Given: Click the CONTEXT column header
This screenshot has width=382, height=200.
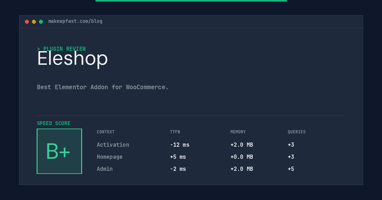Looking at the screenshot, I should [106, 132].
